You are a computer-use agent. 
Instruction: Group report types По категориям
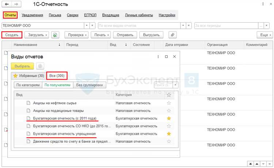pos(28,85)
